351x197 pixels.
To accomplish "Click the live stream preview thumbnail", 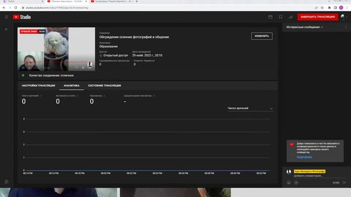I will point(56,49).
